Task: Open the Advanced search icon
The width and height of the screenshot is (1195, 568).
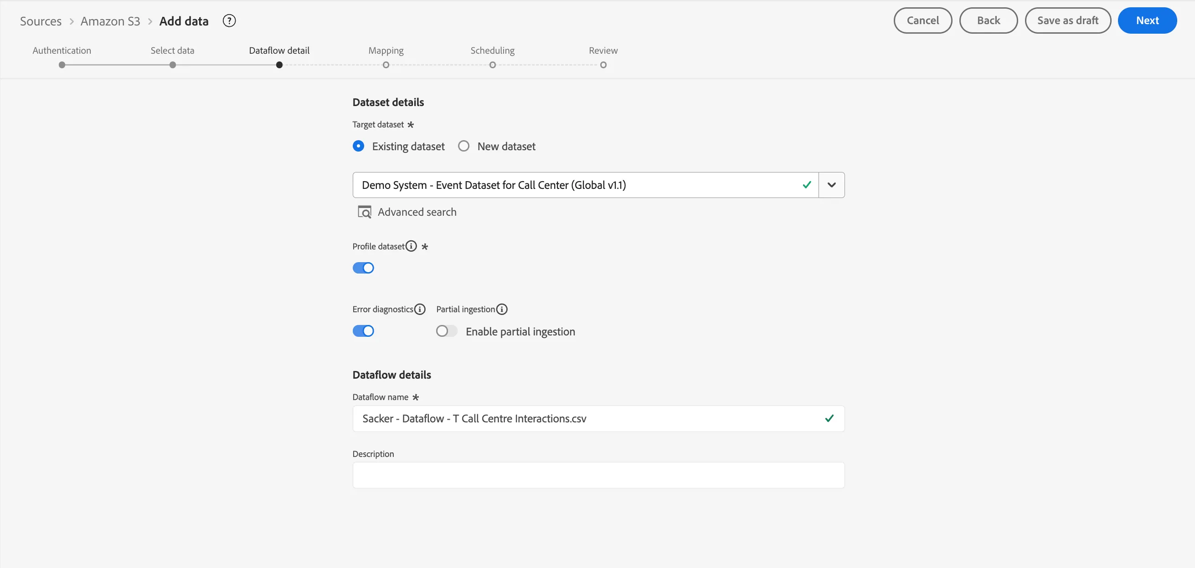Action: [364, 212]
